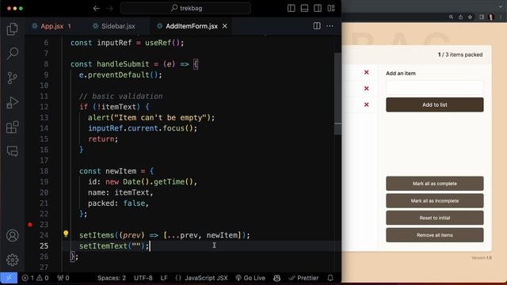Bookmark the page with the star icon
The image size is (507, 285).
(x=470, y=17)
